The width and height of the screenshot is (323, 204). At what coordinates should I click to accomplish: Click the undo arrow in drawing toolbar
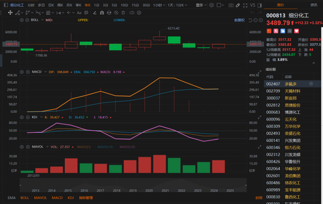(x=252, y=13)
